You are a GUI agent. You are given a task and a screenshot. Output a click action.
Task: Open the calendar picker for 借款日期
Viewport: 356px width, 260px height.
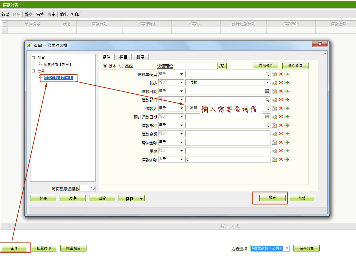point(267,91)
